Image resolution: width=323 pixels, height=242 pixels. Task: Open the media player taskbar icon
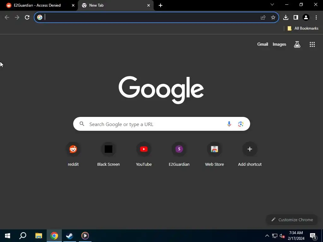(85, 236)
